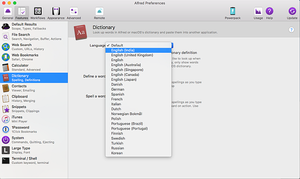Open the Appearance settings
Viewport: 300px width, 179px height.
pos(56,12)
